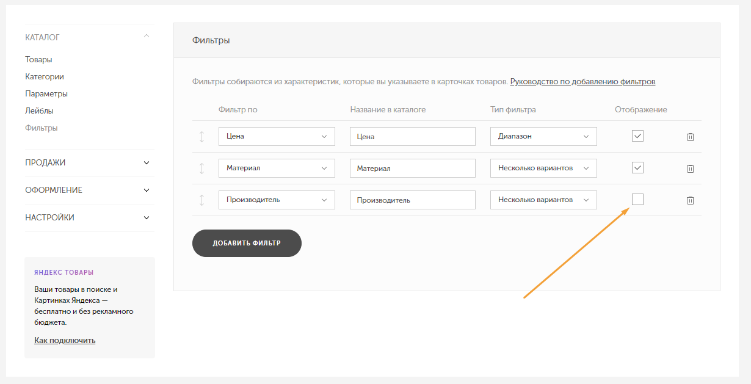The height and width of the screenshot is (384, 751).
Task: Delete the Материал filter with trash icon
Action: point(691,168)
